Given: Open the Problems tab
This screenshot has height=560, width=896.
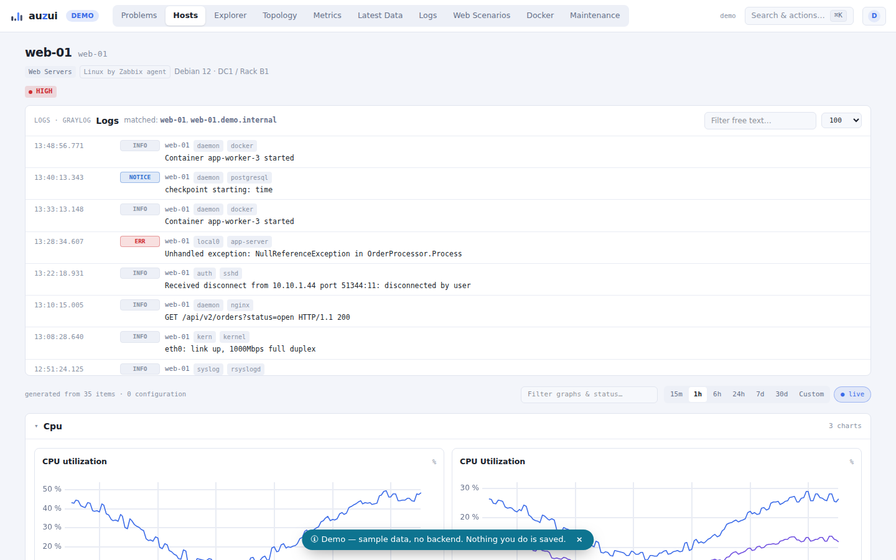Looking at the screenshot, I should [x=139, y=16].
